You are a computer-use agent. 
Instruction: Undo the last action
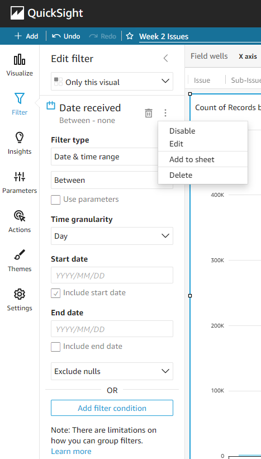[66, 36]
